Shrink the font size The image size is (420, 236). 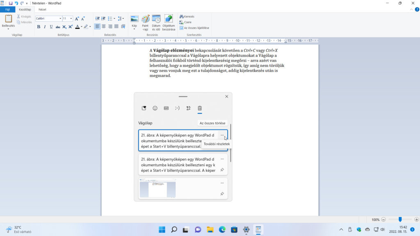pyautogui.click(x=83, y=18)
